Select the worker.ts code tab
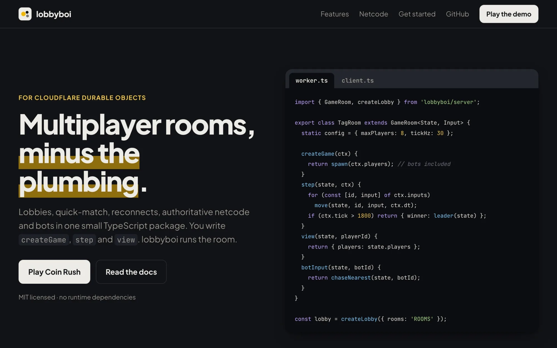Viewport: 557px width, 348px height. pos(312,80)
